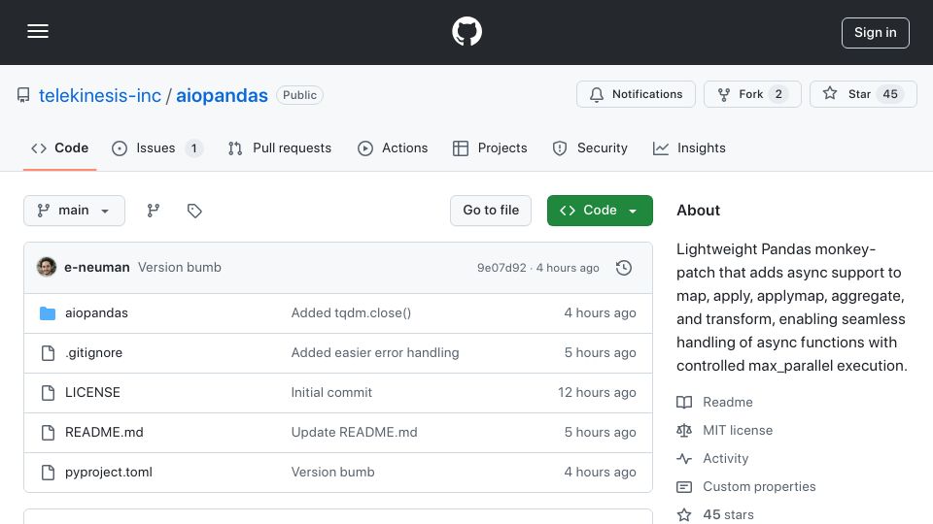The width and height of the screenshot is (933, 524).
Task: Click Go to file button
Action: pyautogui.click(x=490, y=211)
